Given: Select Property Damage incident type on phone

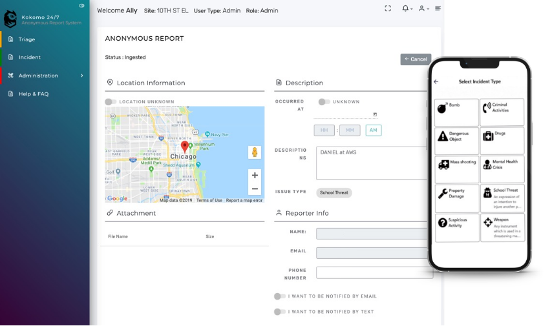Looking at the screenshot, I should click(456, 198).
